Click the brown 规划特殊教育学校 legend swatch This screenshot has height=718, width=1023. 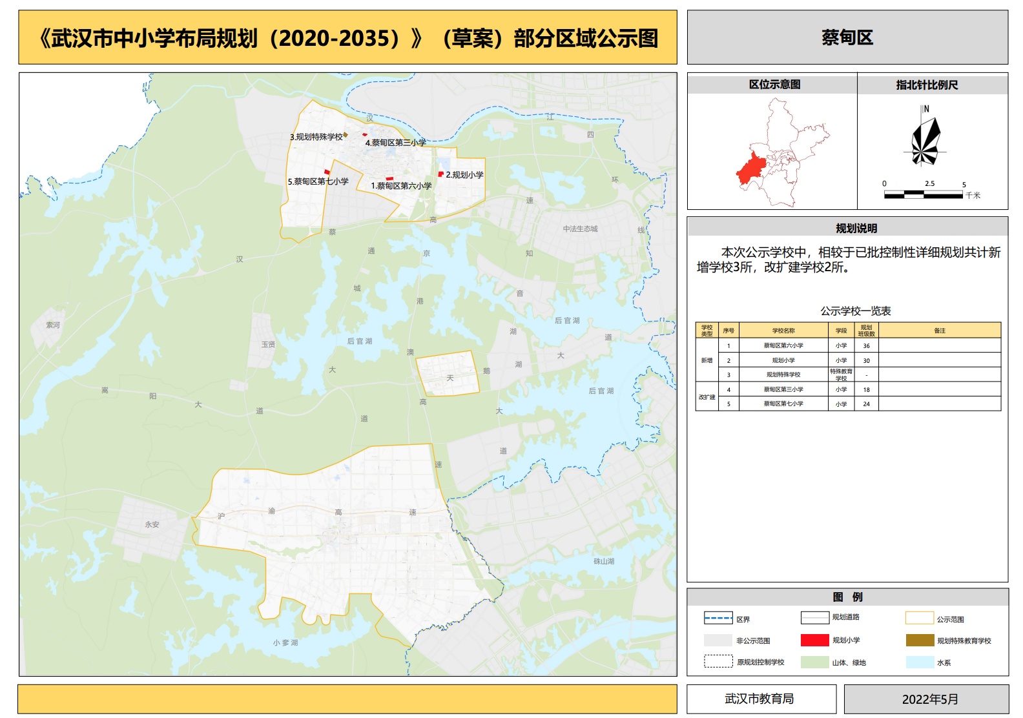pyautogui.click(x=920, y=640)
